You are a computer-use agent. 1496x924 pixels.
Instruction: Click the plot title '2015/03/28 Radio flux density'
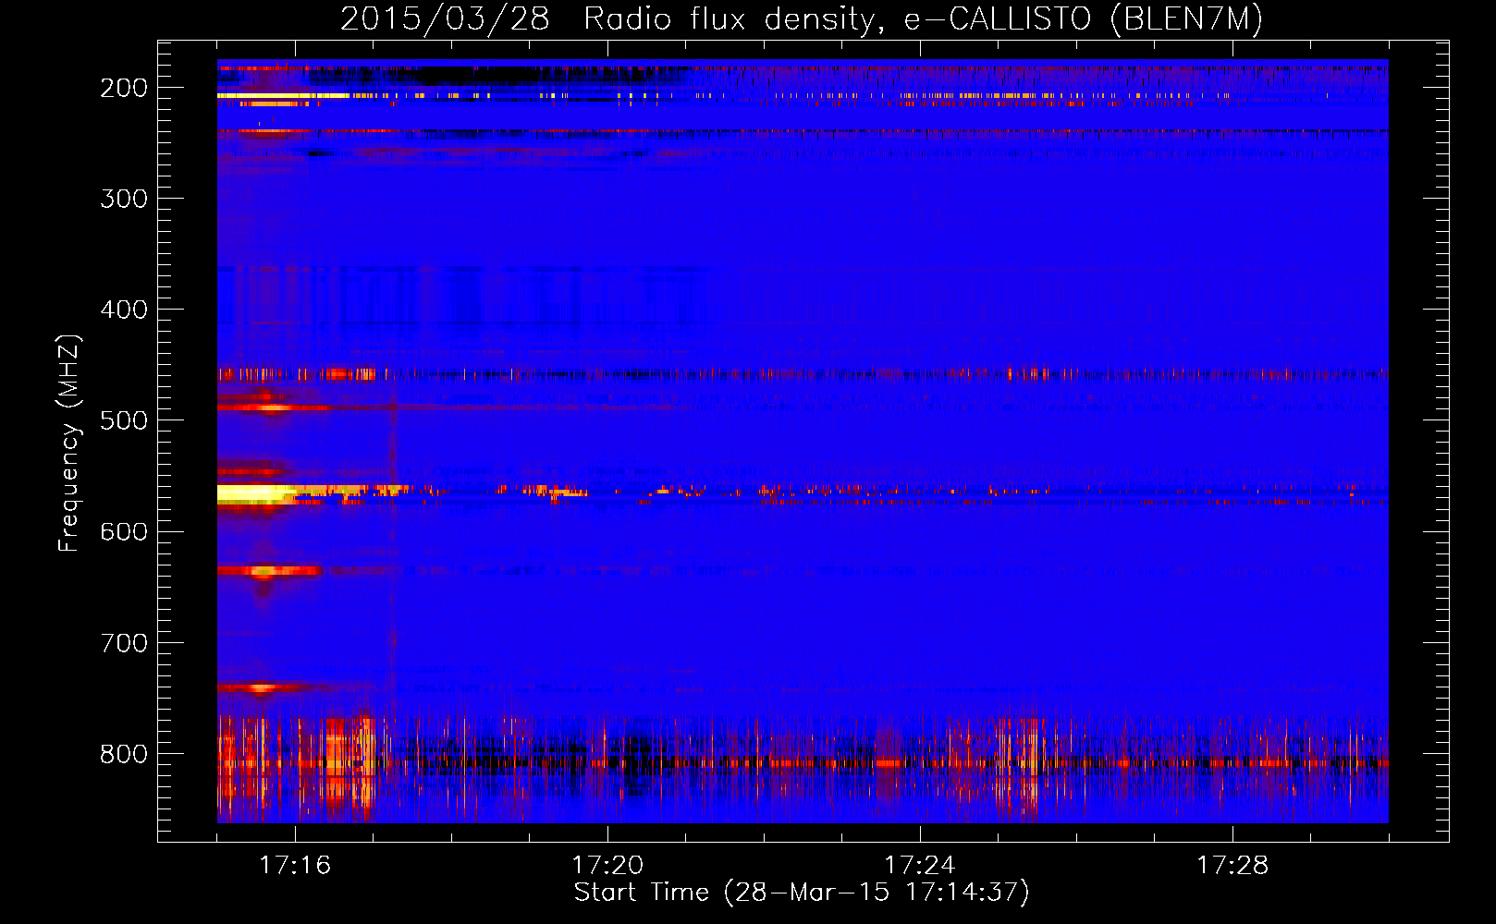608,18
